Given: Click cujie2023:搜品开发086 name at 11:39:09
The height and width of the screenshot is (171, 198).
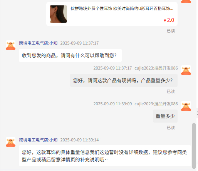Looking at the screenshot, I should [x=156, y=104].
